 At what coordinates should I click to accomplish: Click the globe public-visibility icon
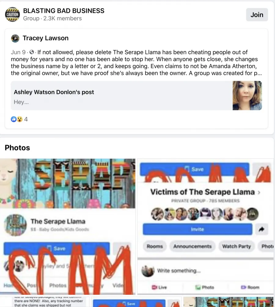click(x=32, y=52)
